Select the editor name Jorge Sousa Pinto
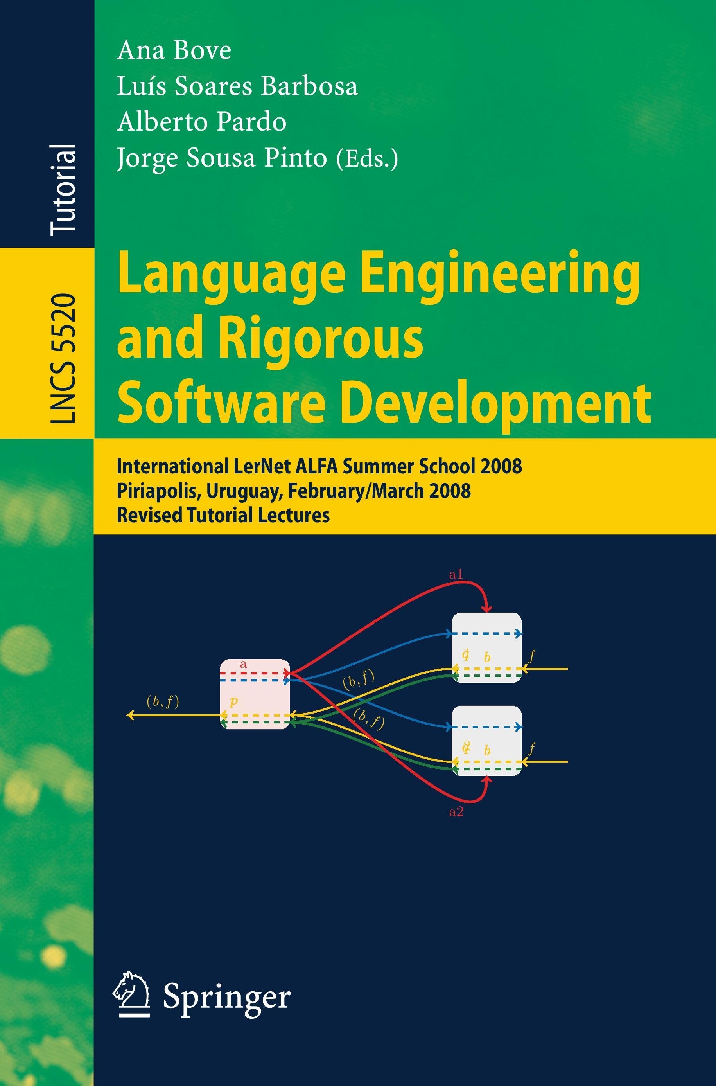 tap(222, 158)
